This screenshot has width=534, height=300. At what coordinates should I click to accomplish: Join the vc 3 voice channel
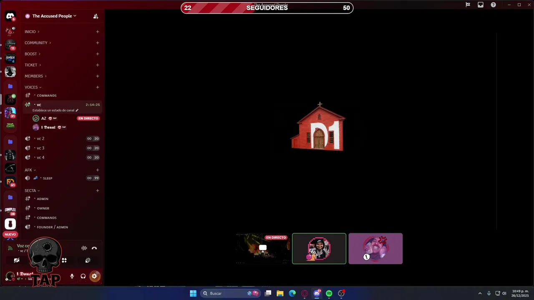point(62,148)
